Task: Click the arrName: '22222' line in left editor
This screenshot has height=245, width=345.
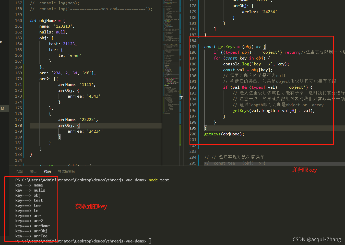Action: 78,120
